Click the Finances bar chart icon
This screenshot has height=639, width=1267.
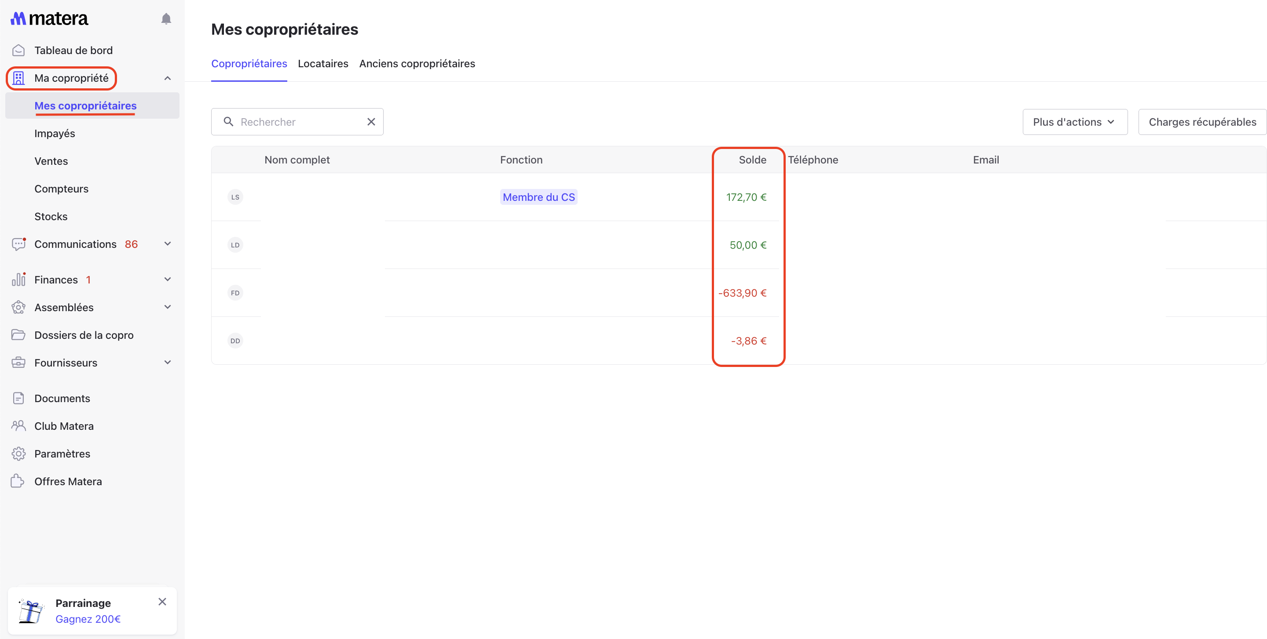[x=18, y=280]
